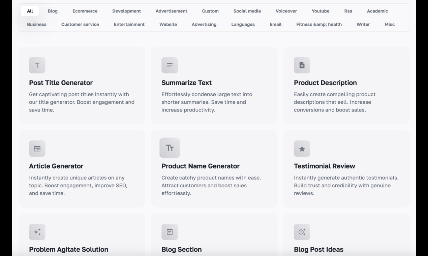
Task: Show the Youtube category templates
Action: coord(320,11)
